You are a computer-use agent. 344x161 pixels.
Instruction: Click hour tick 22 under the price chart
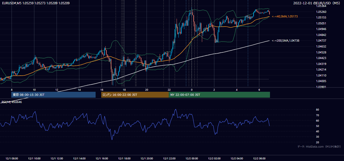point(169,90)
